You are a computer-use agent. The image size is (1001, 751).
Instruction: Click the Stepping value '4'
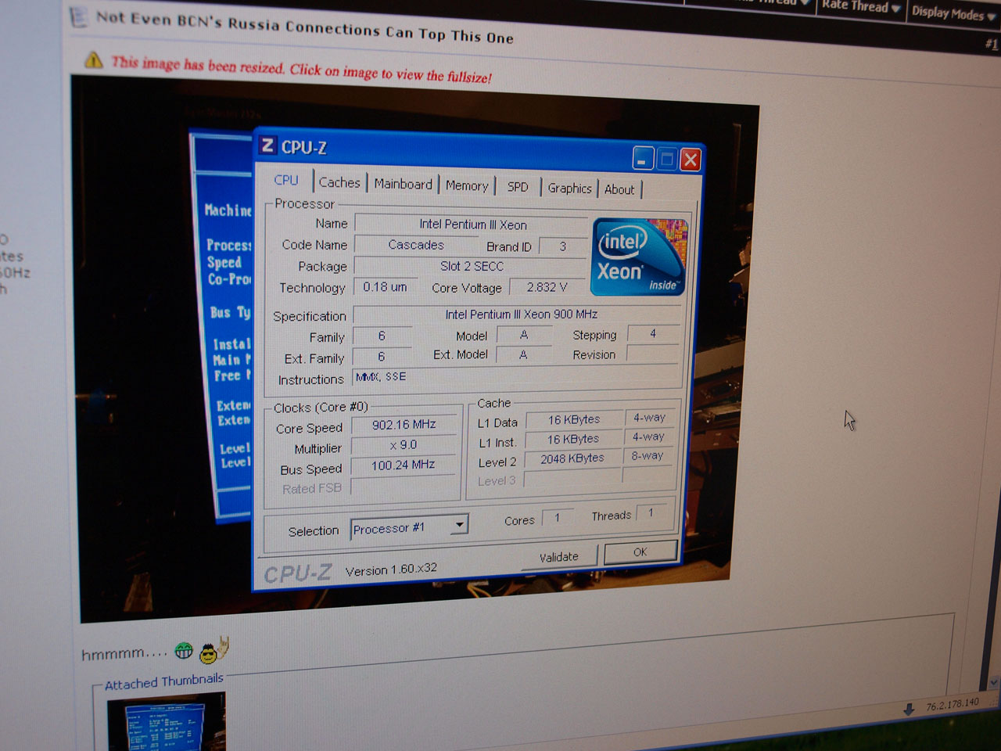point(653,333)
